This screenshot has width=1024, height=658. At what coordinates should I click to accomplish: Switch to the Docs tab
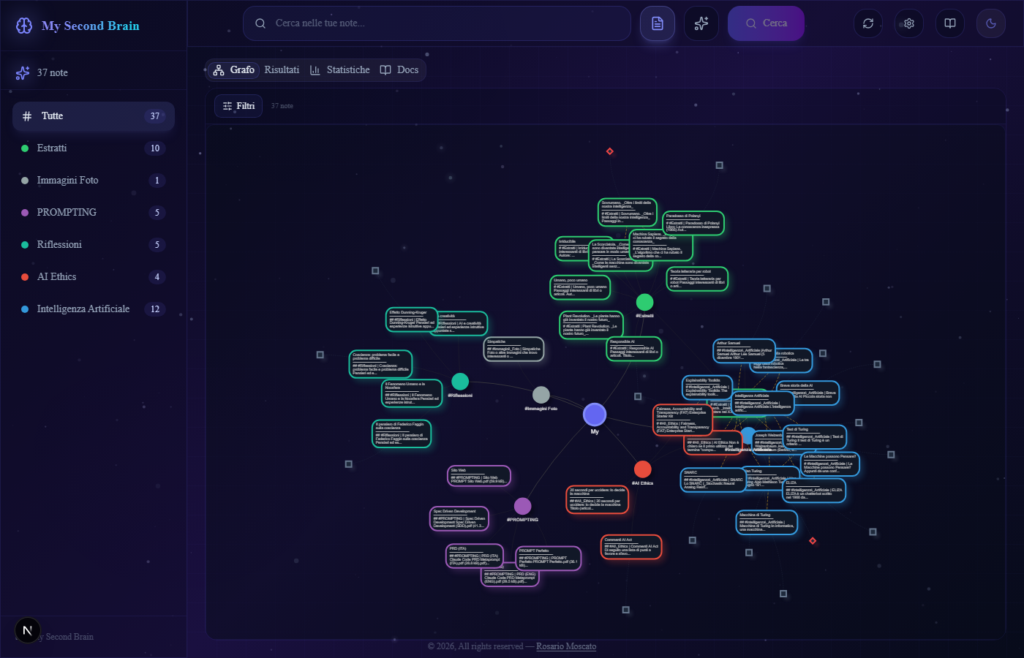point(399,70)
